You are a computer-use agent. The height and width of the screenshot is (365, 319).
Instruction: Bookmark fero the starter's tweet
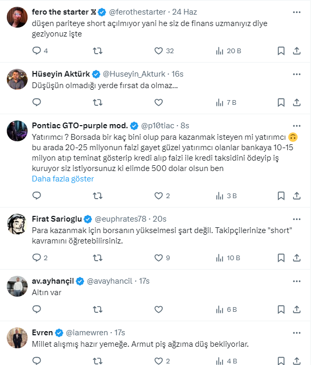click(x=281, y=51)
